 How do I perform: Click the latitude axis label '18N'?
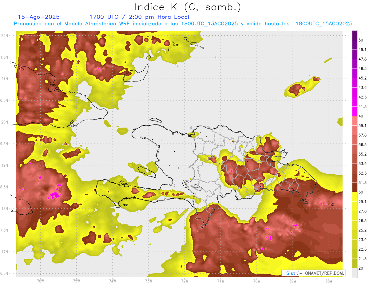[5, 208]
